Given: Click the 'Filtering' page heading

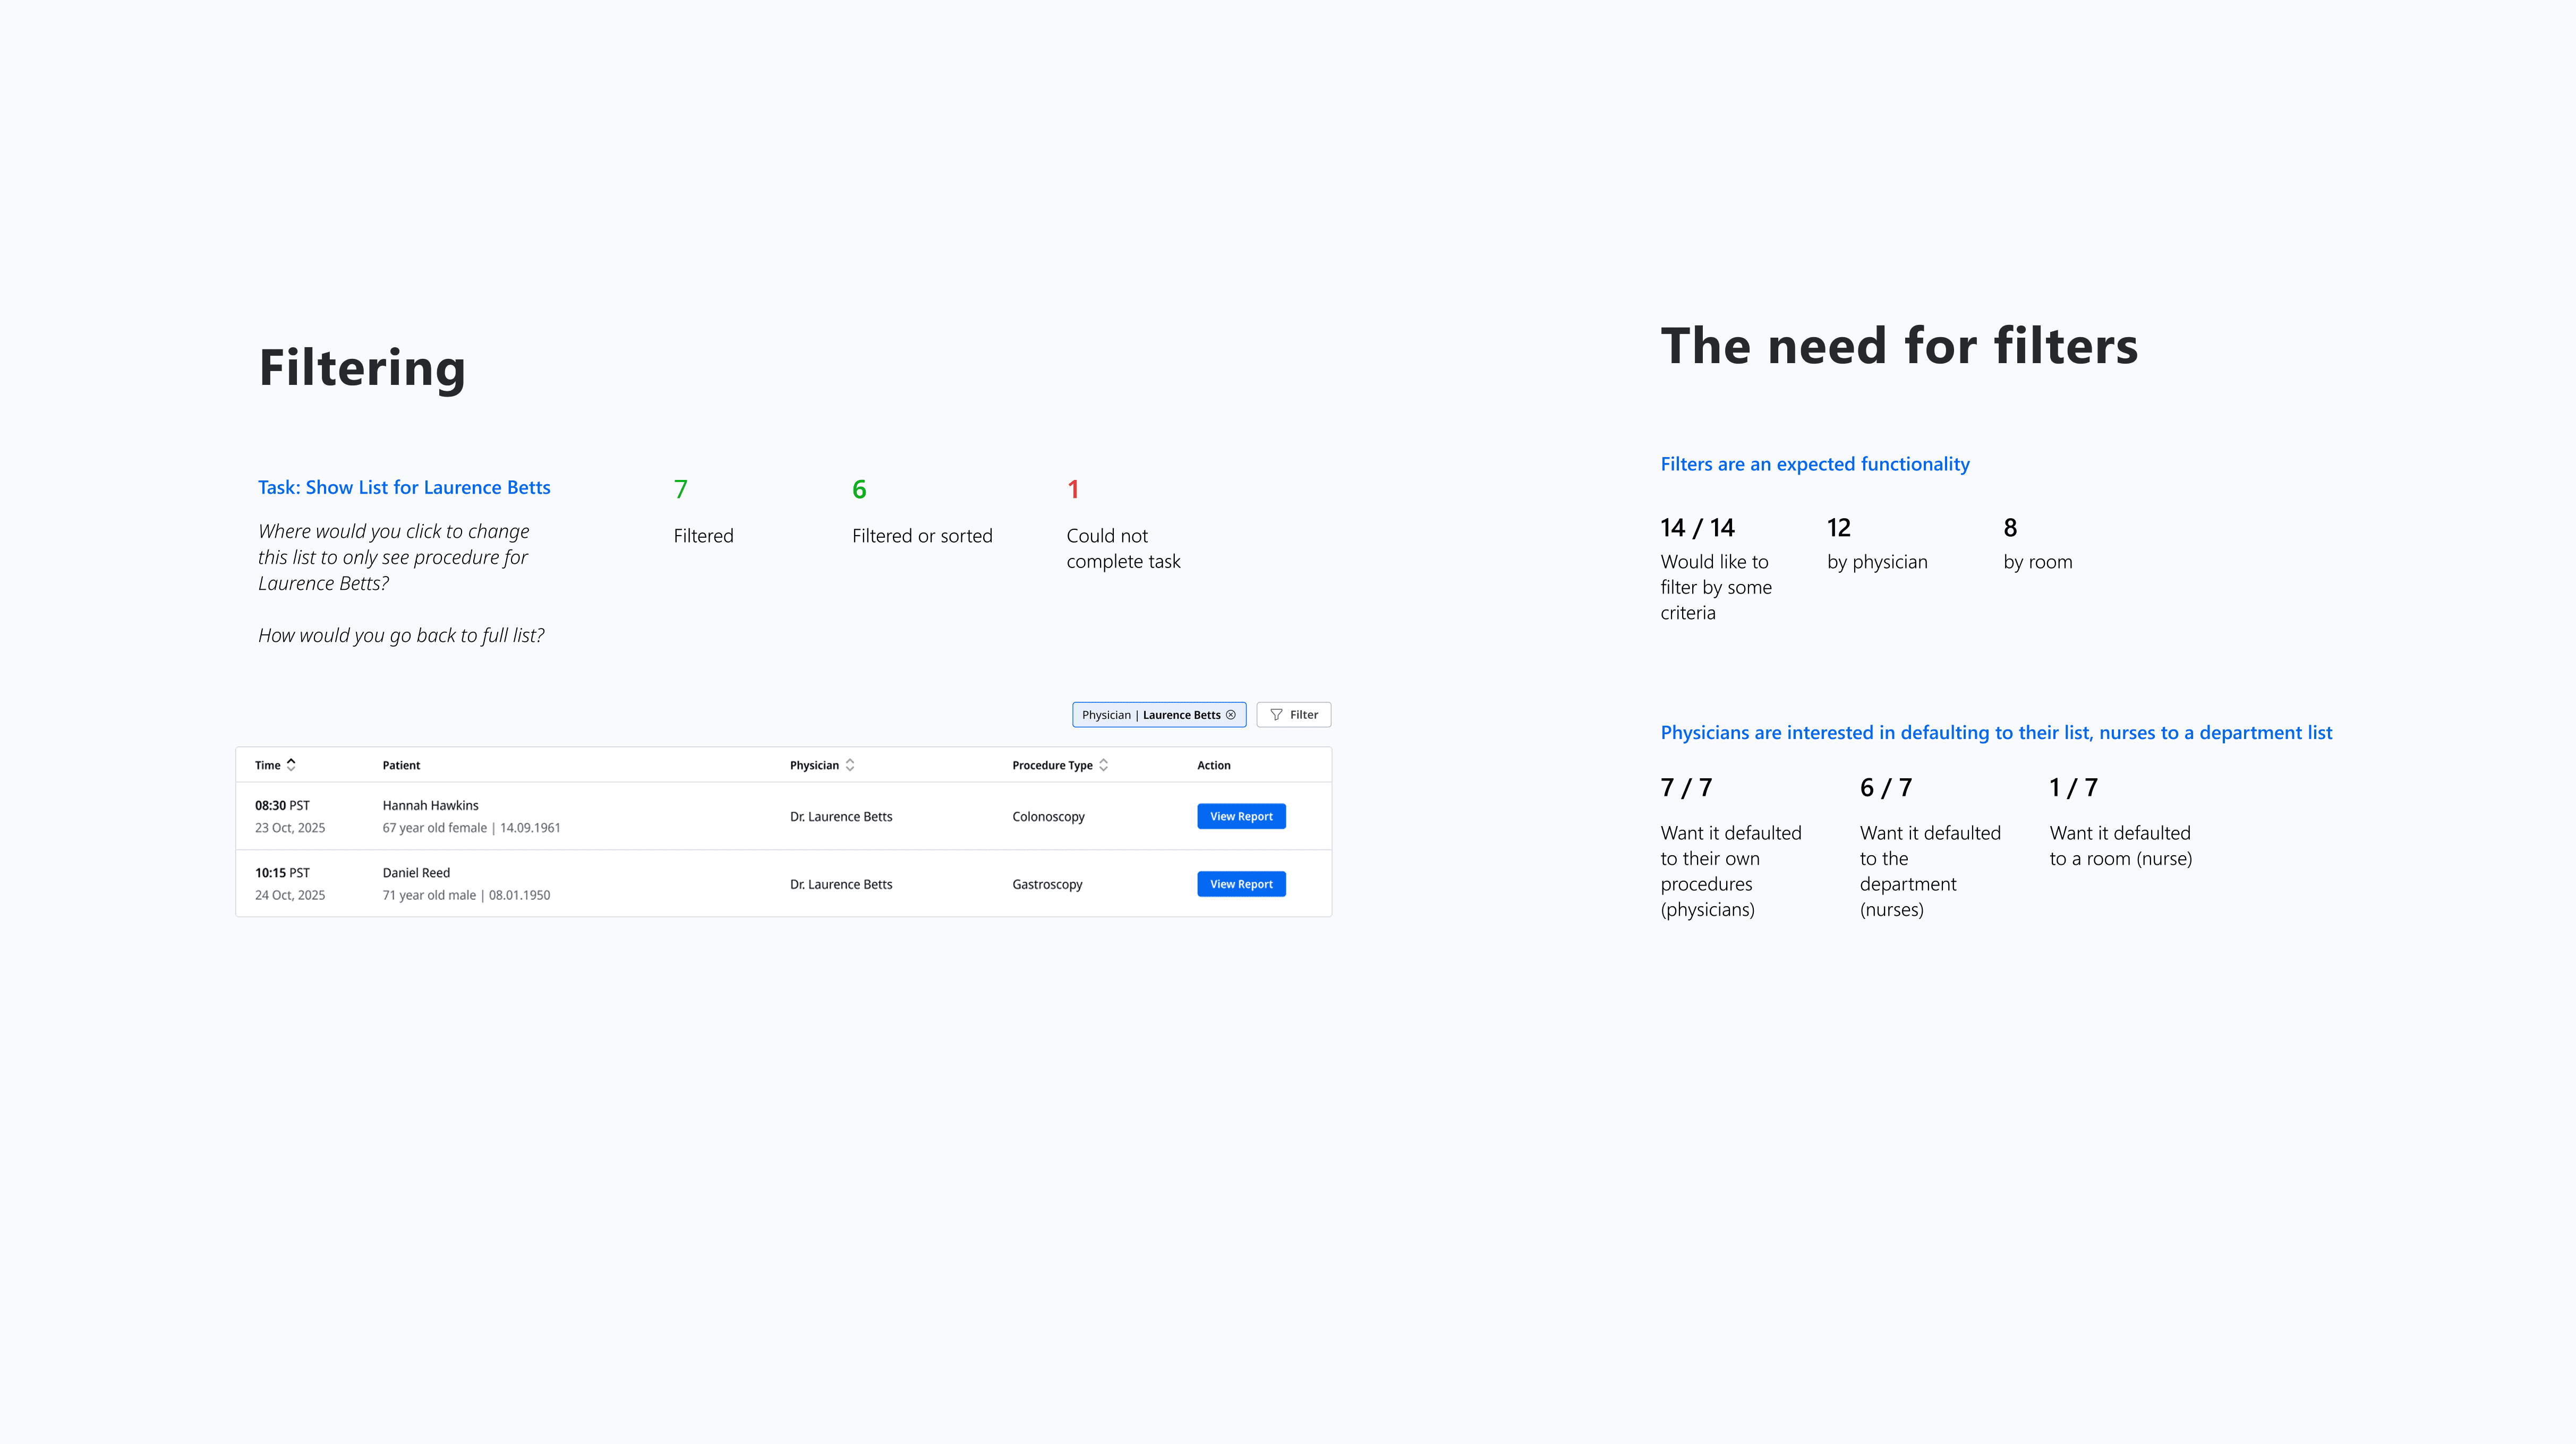Looking at the screenshot, I should (362, 368).
